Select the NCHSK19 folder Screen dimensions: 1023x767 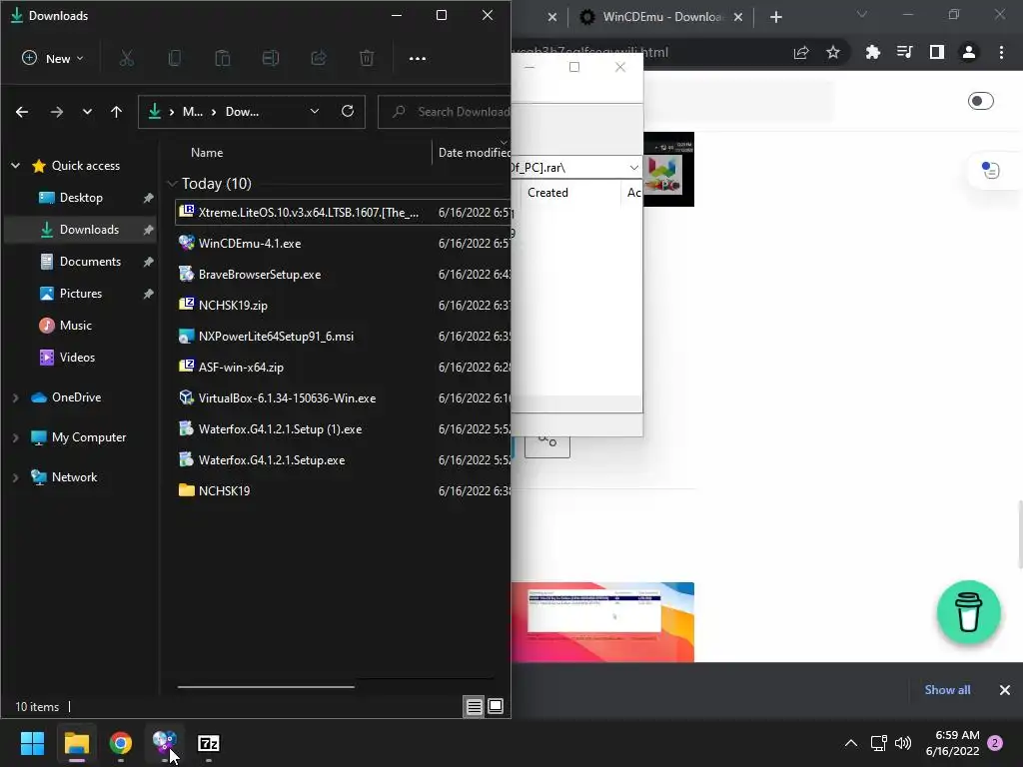point(224,491)
